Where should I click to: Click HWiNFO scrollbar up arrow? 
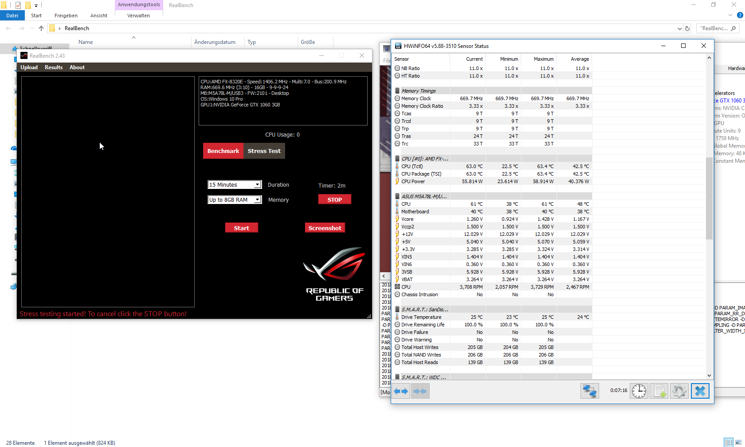[x=709, y=58]
